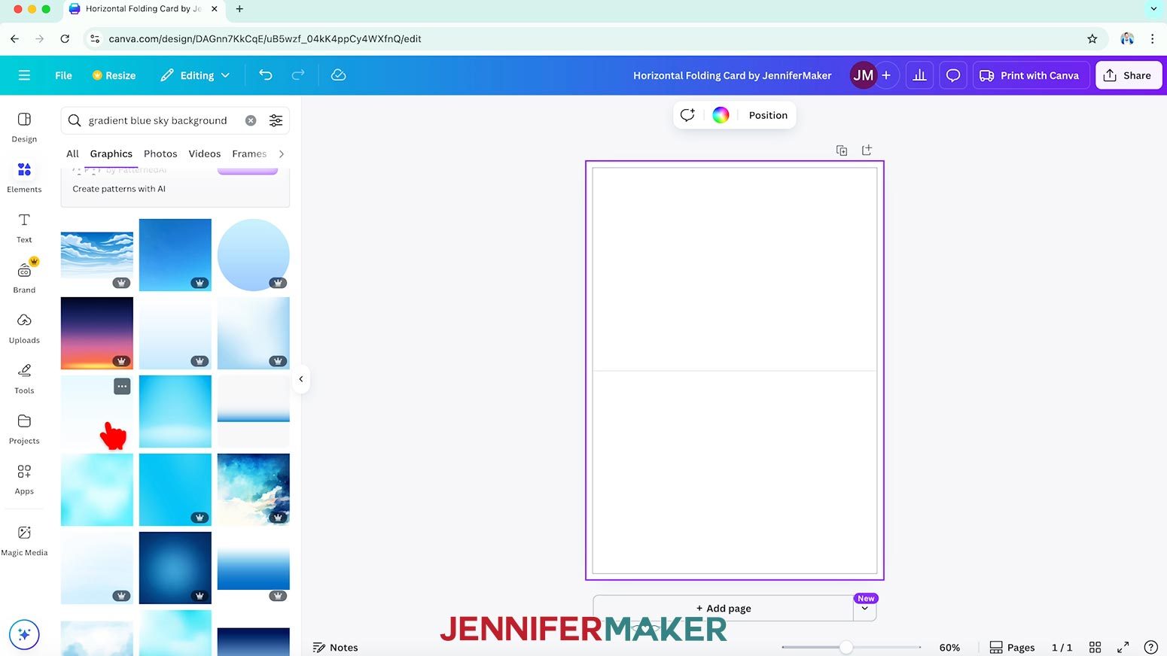Open the background color picker

[x=721, y=115]
